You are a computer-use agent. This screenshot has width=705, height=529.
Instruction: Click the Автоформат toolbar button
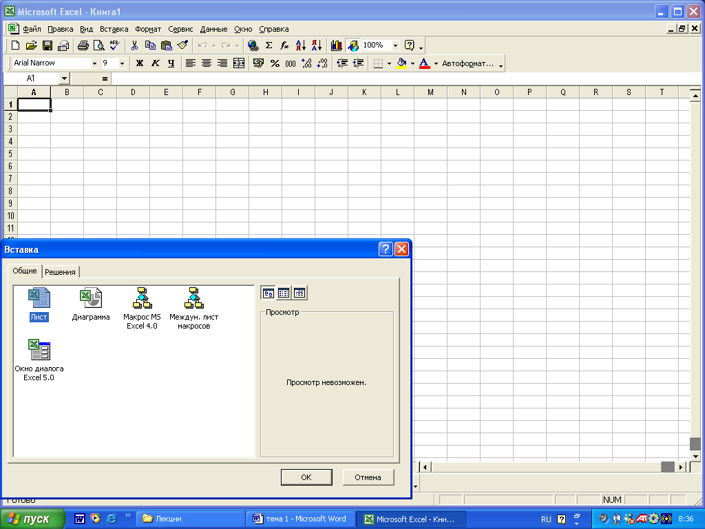click(x=467, y=63)
